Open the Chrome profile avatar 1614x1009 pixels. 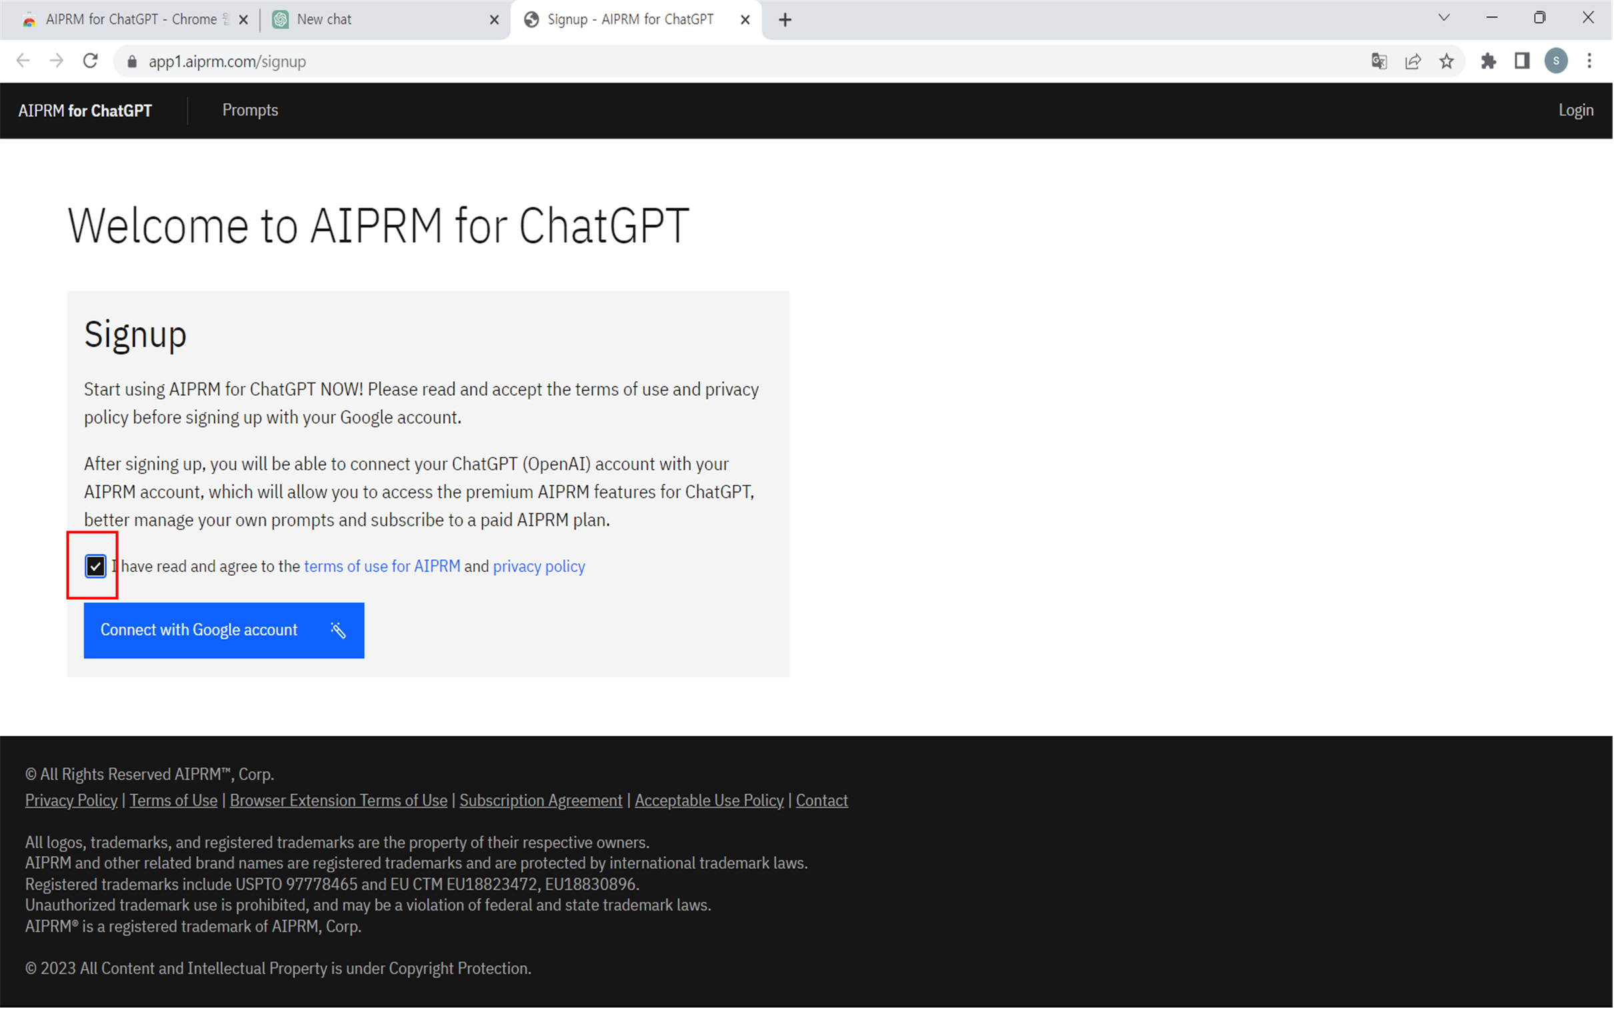click(1556, 61)
